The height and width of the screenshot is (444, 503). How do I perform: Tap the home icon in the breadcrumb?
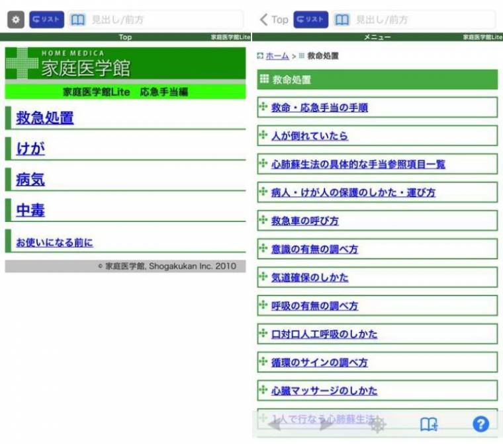(x=260, y=55)
